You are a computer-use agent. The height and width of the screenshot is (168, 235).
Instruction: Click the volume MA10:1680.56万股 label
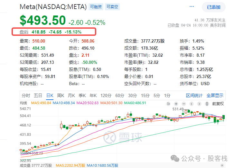coord(102,165)
